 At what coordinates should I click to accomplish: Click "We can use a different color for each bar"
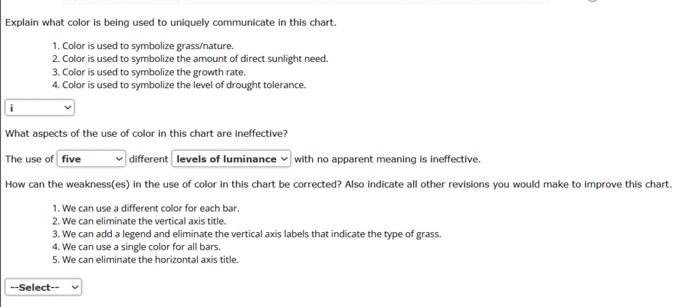tap(150, 209)
